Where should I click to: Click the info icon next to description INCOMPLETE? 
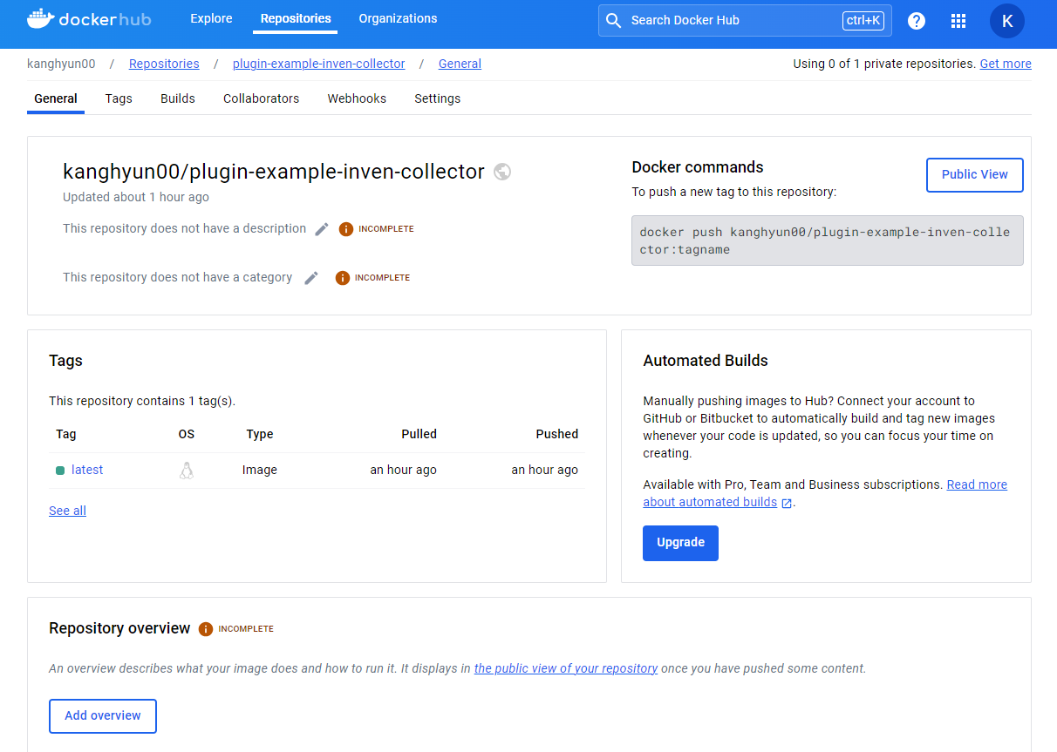coord(346,229)
